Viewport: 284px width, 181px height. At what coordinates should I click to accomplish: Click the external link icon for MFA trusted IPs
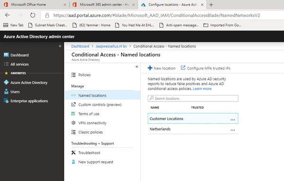(183, 68)
